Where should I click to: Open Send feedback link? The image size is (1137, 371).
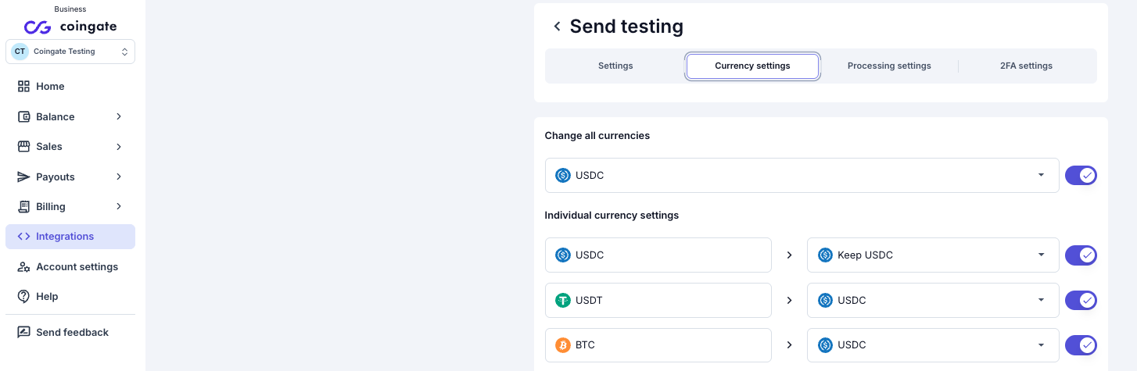pos(70,333)
